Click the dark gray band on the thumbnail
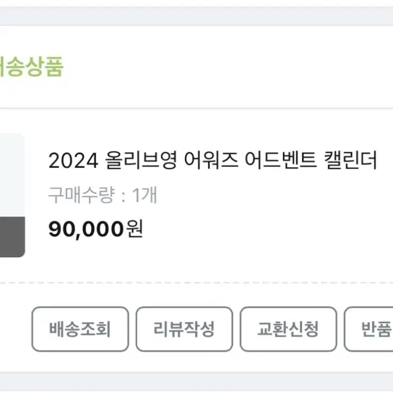This screenshot has width=393, height=393. point(12,237)
